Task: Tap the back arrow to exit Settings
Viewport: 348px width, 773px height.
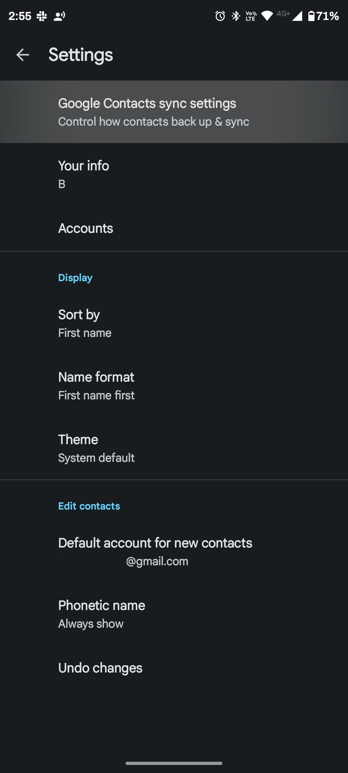Action: (x=23, y=54)
